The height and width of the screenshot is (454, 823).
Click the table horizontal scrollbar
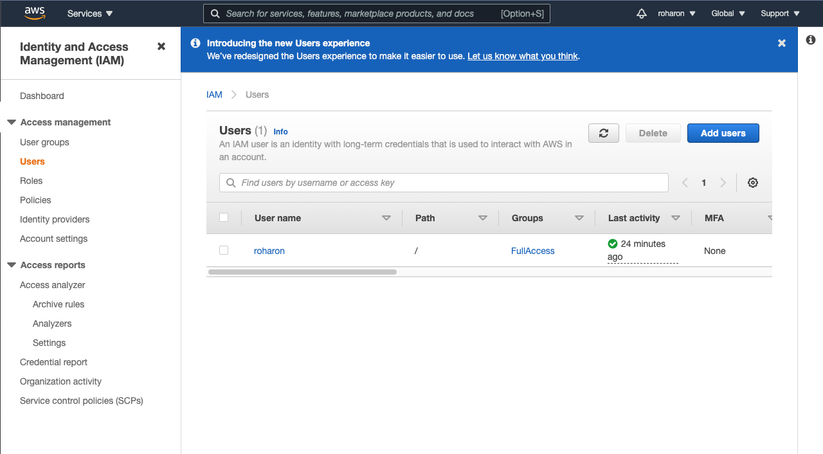point(302,272)
